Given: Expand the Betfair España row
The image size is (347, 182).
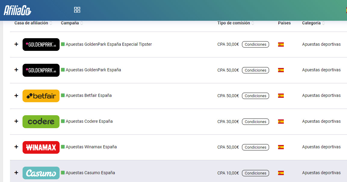Looking at the screenshot, I should point(16,96).
